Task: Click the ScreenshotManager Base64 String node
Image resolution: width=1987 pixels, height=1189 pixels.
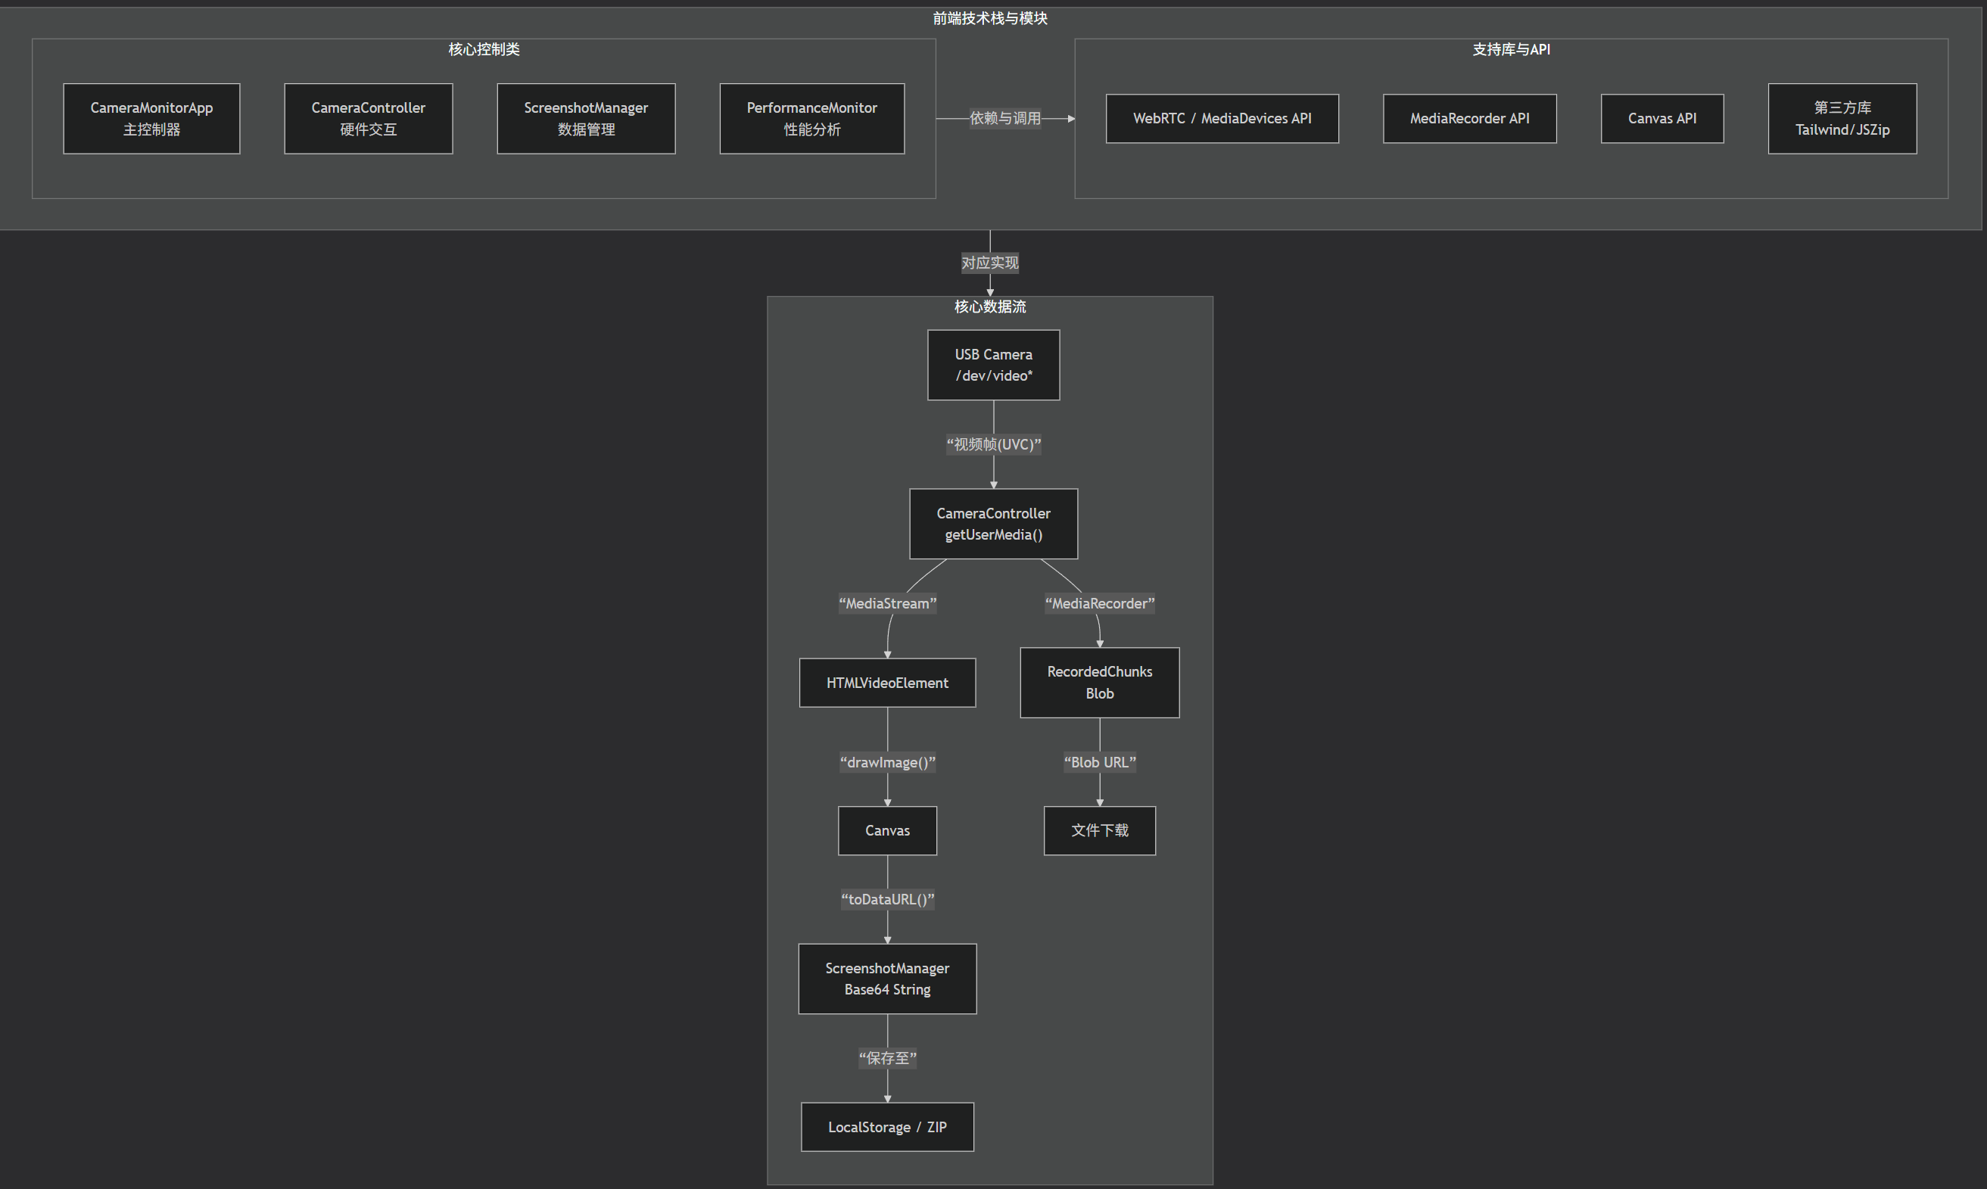Action: coord(887,979)
